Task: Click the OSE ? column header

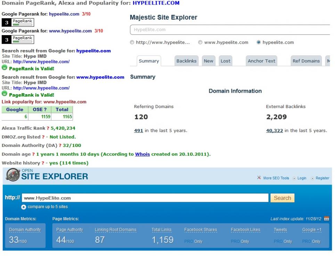Action: tap(40, 109)
